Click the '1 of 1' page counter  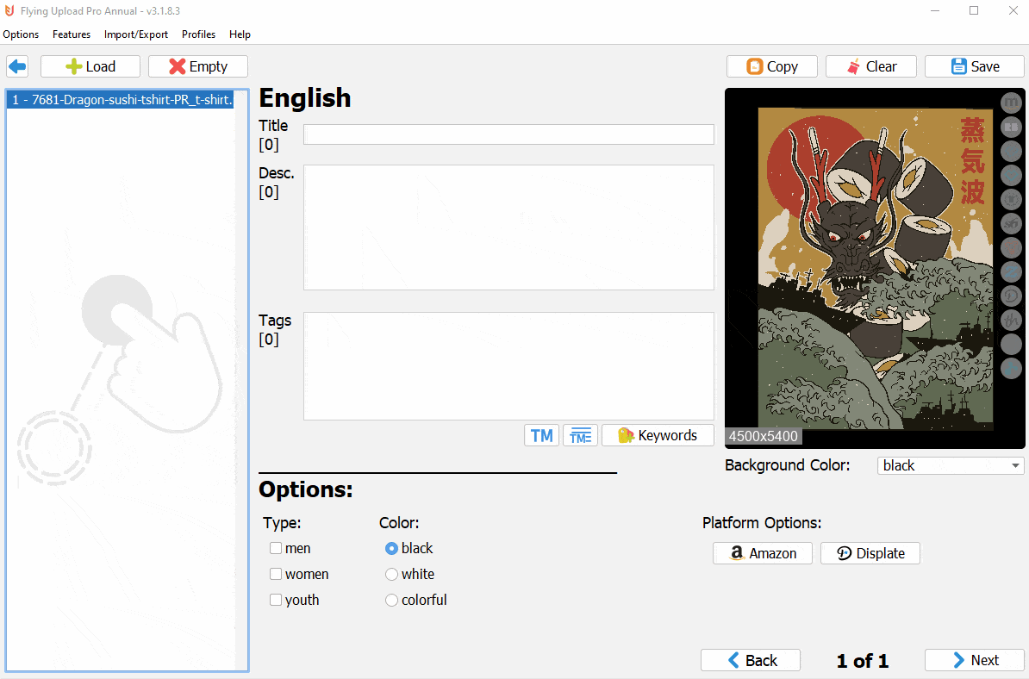pyautogui.click(x=863, y=661)
